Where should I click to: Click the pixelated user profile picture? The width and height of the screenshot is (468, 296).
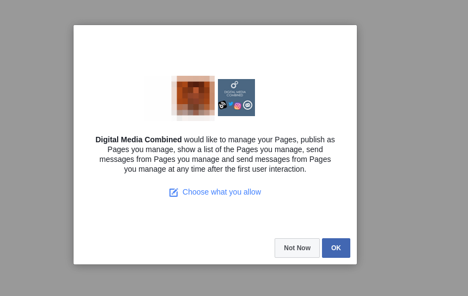(193, 98)
